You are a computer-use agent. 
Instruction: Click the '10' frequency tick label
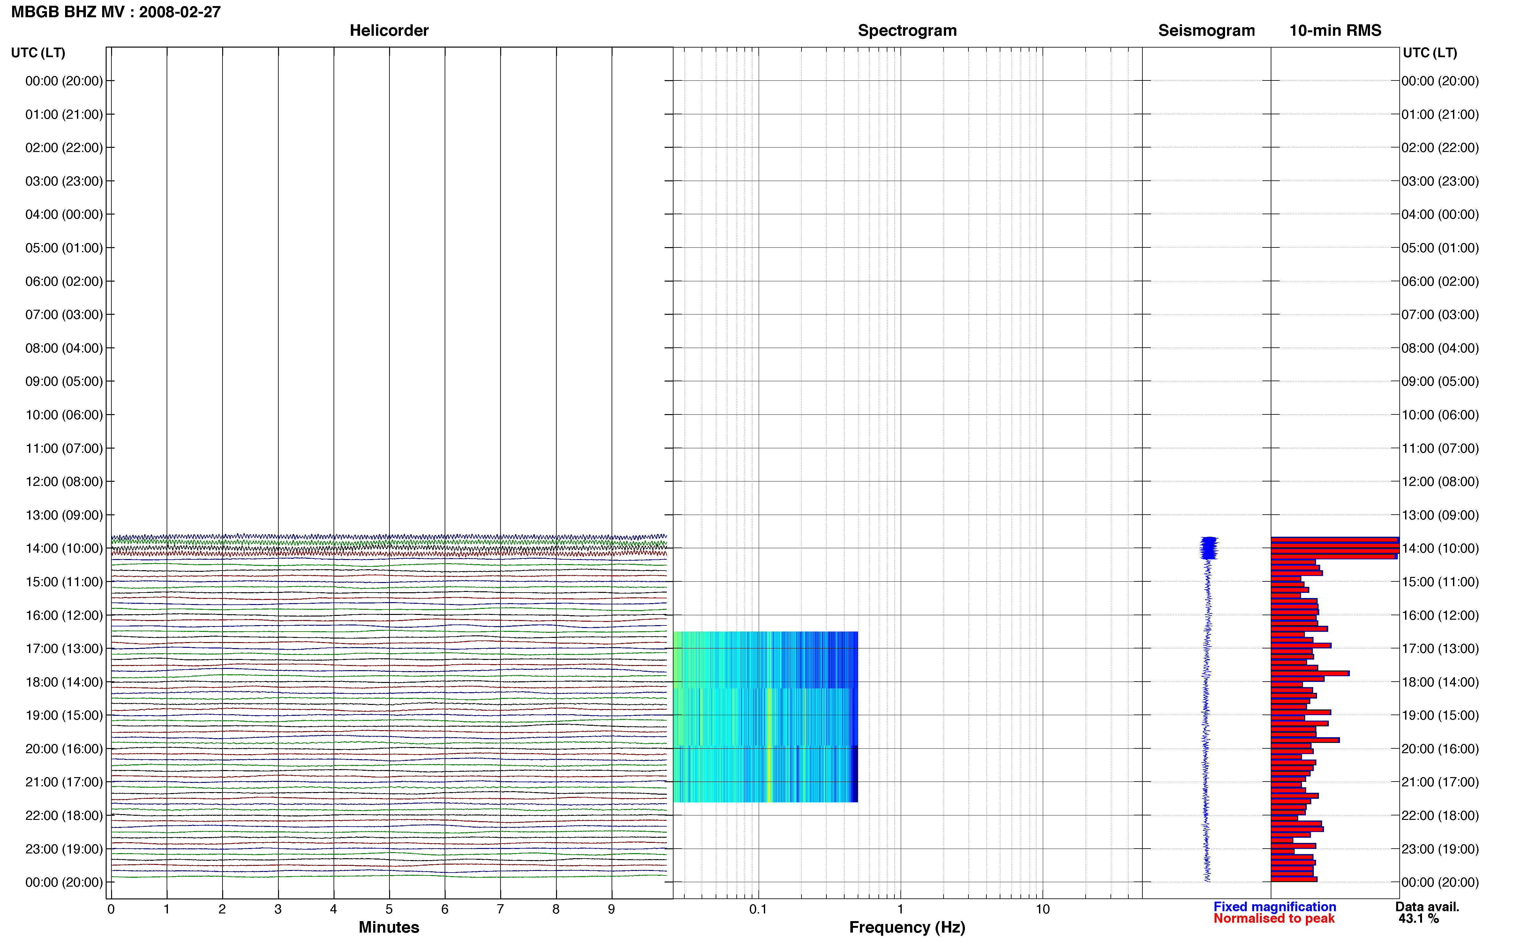(x=1043, y=909)
